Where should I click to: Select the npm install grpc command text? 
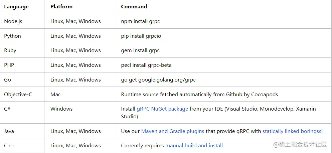point(140,21)
